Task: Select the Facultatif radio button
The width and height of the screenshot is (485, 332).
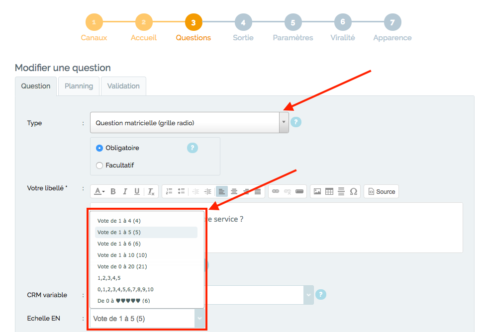Action: pos(99,166)
